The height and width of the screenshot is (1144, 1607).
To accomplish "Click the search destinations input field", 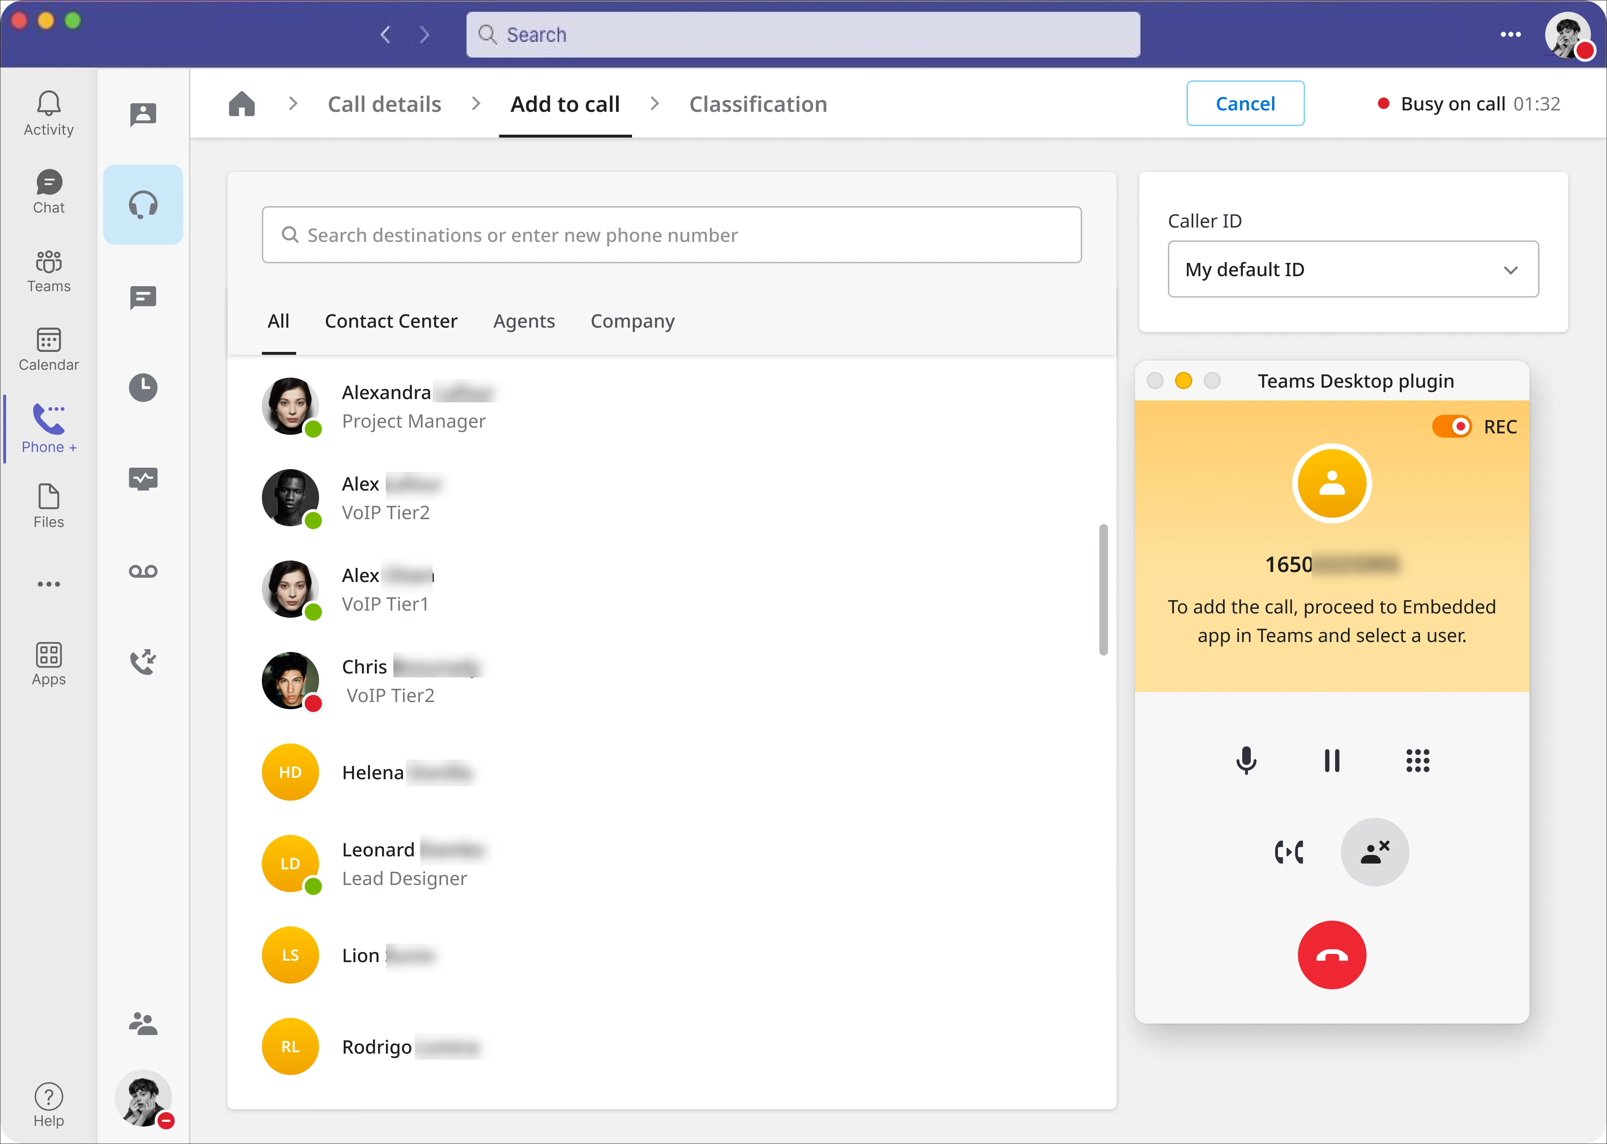I will coord(671,235).
